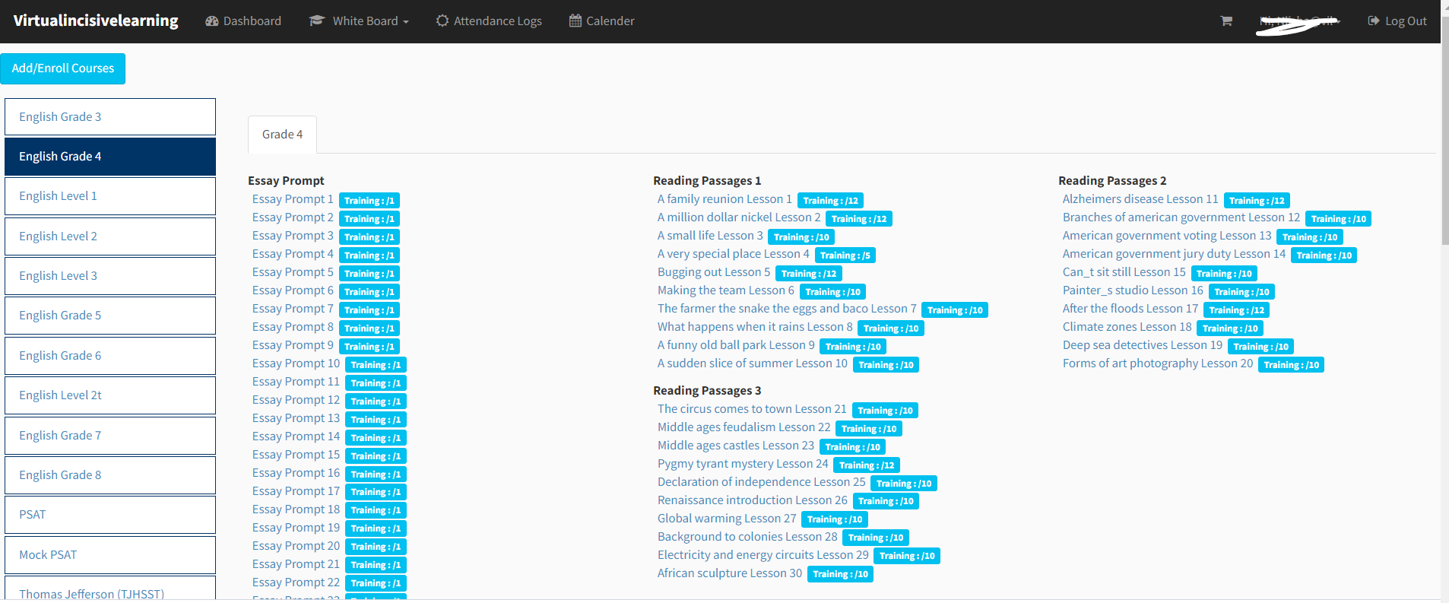Screen dimensions: 1449x603
Task: Open Global warming Lesson 27 link
Action: pos(726,519)
